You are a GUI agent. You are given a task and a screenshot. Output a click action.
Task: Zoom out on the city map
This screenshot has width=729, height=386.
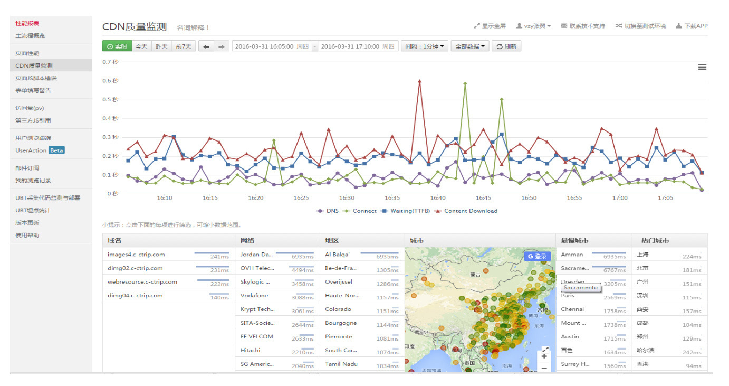(544, 368)
